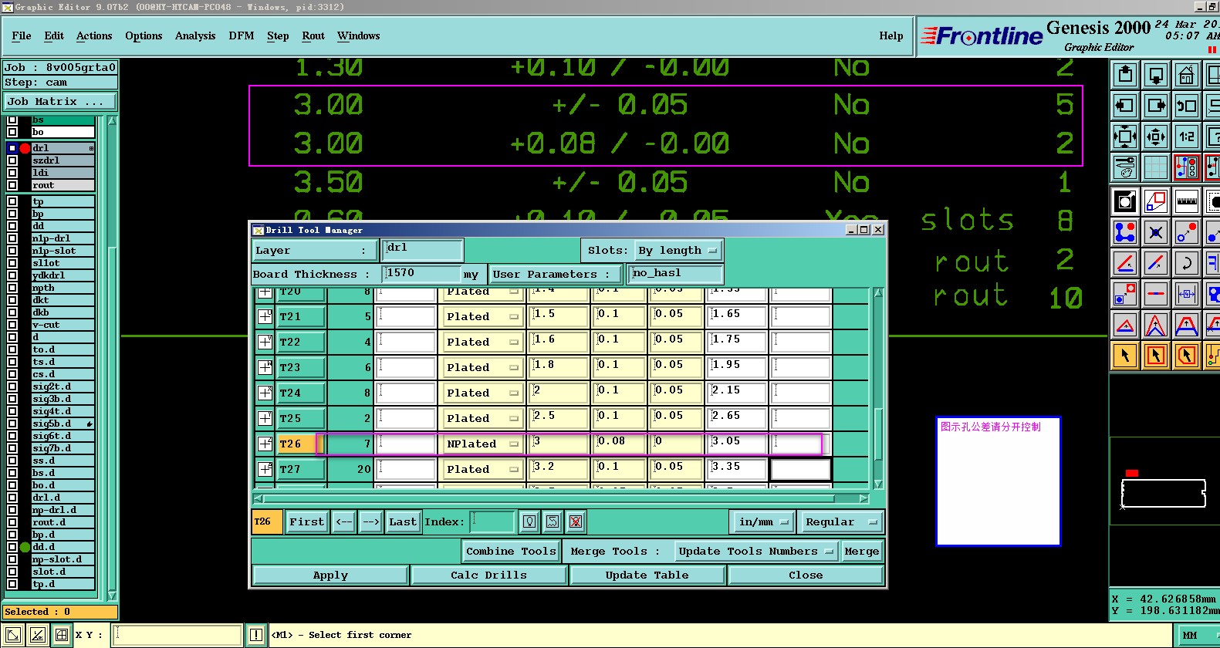Click the X Y coordinate input field
Viewport: 1220px width, 648px height.
177,635
